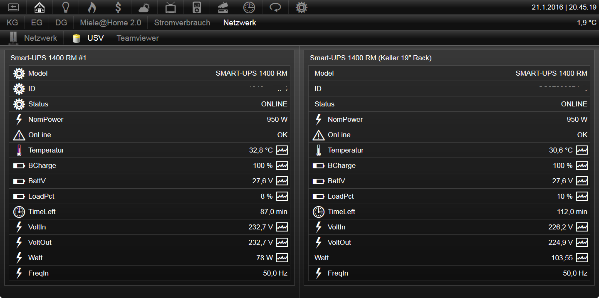Open the Teamviewer sub-page
599x298 pixels.
point(138,38)
